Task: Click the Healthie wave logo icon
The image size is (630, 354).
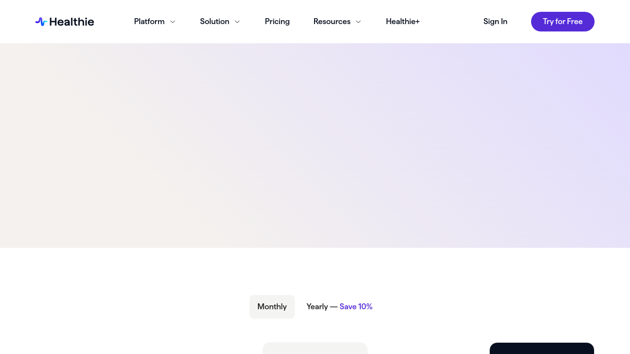Action: pos(41,22)
